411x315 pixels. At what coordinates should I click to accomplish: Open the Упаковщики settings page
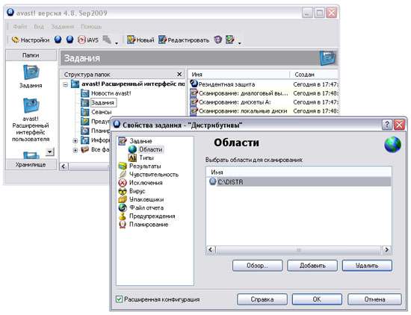point(141,199)
